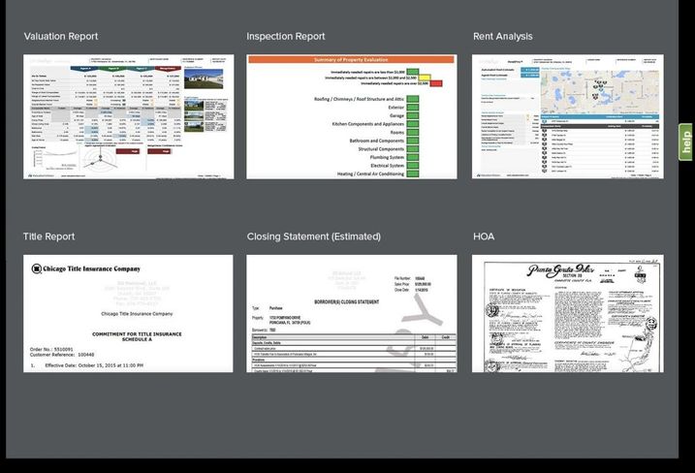Click the HOA heading text

[484, 236]
